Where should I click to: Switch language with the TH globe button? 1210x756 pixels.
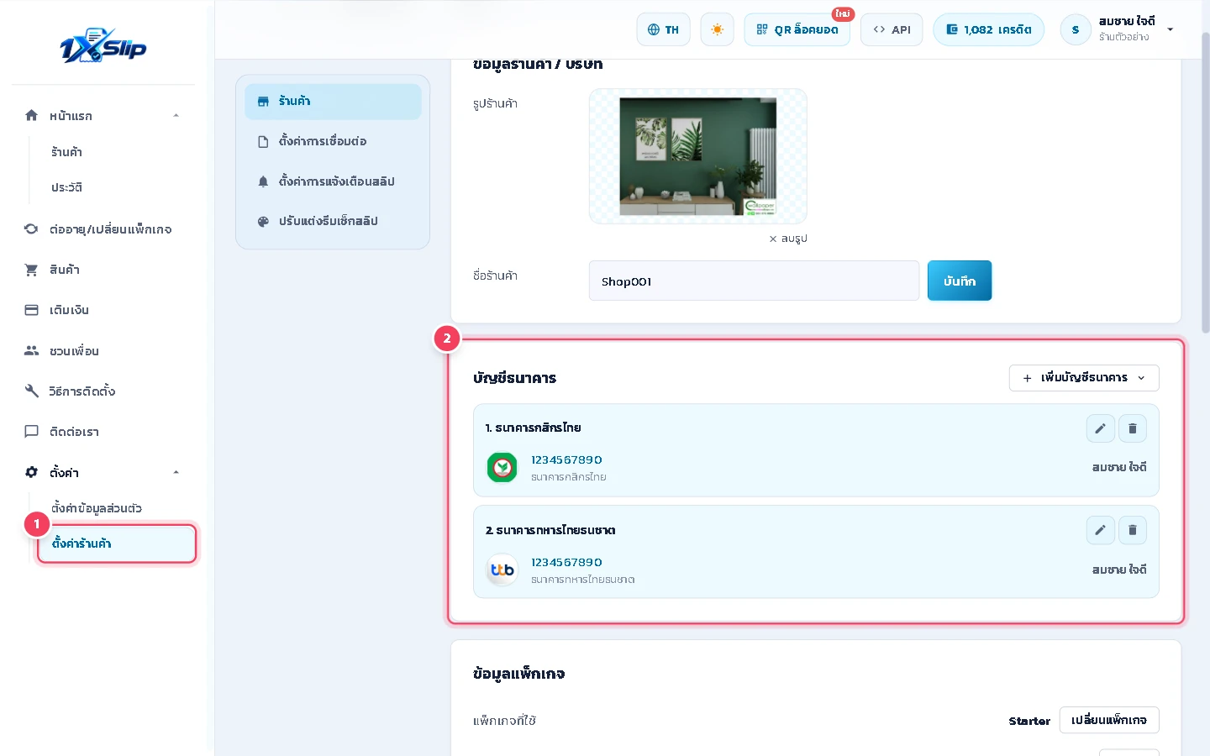point(663,29)
